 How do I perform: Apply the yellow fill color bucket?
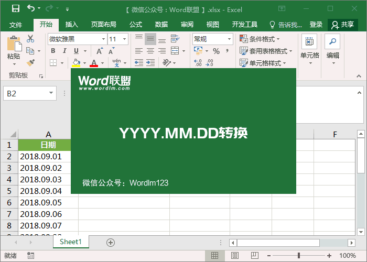click(x=76, y=63)
